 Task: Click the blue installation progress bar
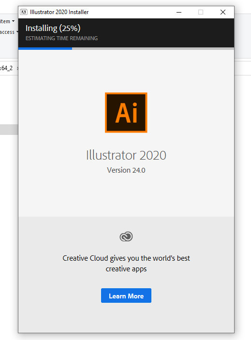[x=126, y=48]
